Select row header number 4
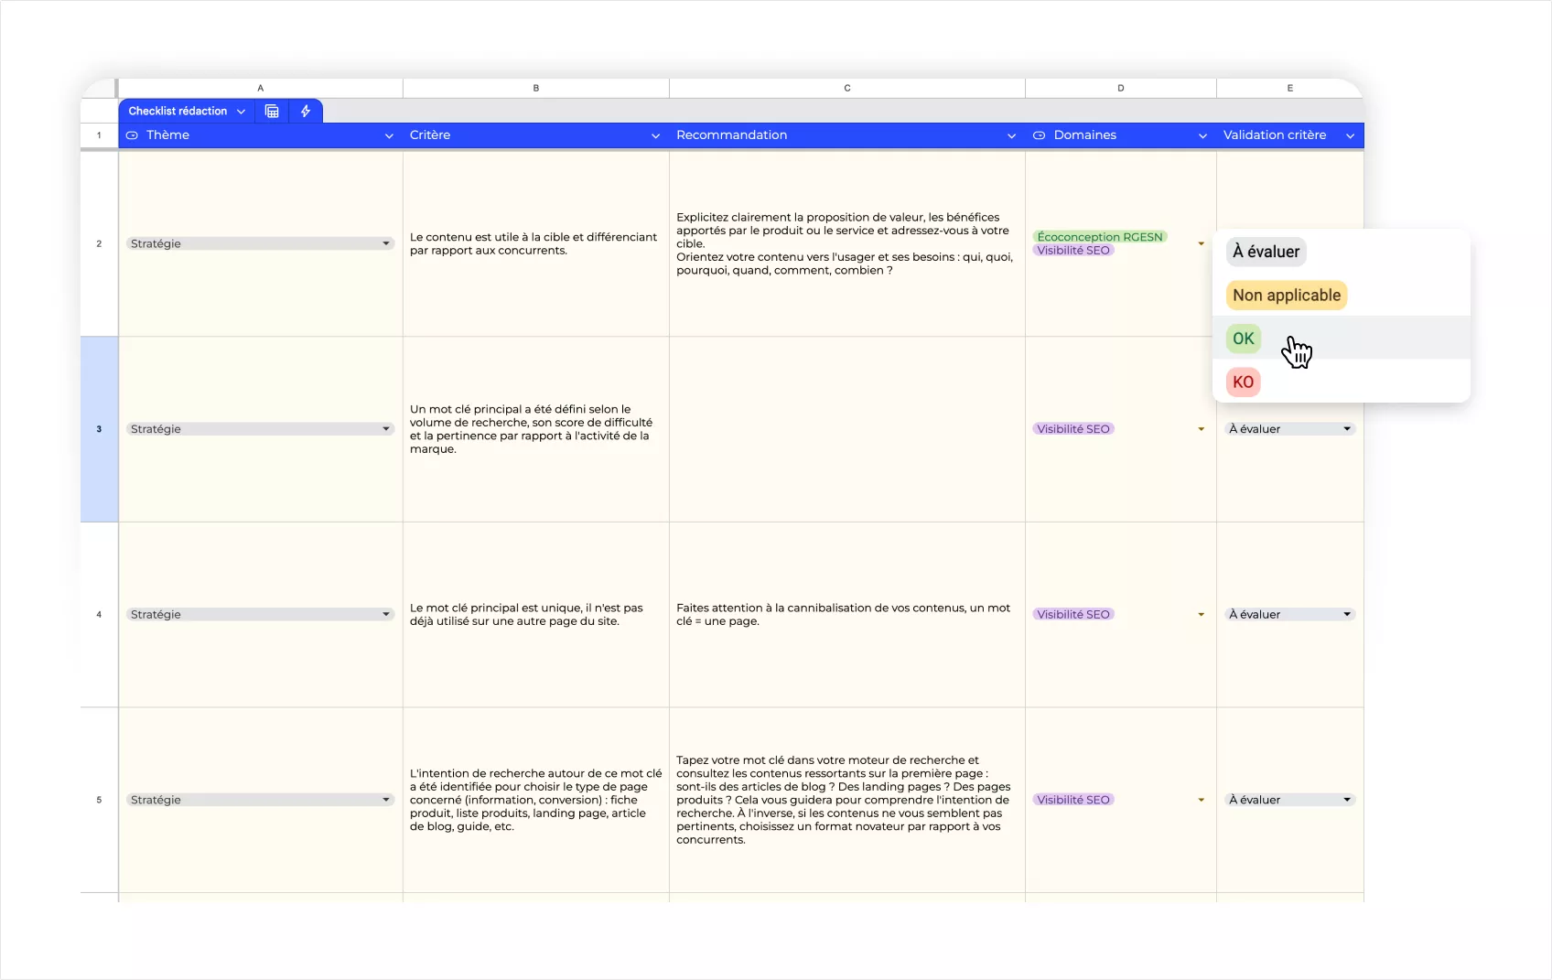The width and height of the screenshot is (1552, 980). pyautogui.click(x=99, y=615)
